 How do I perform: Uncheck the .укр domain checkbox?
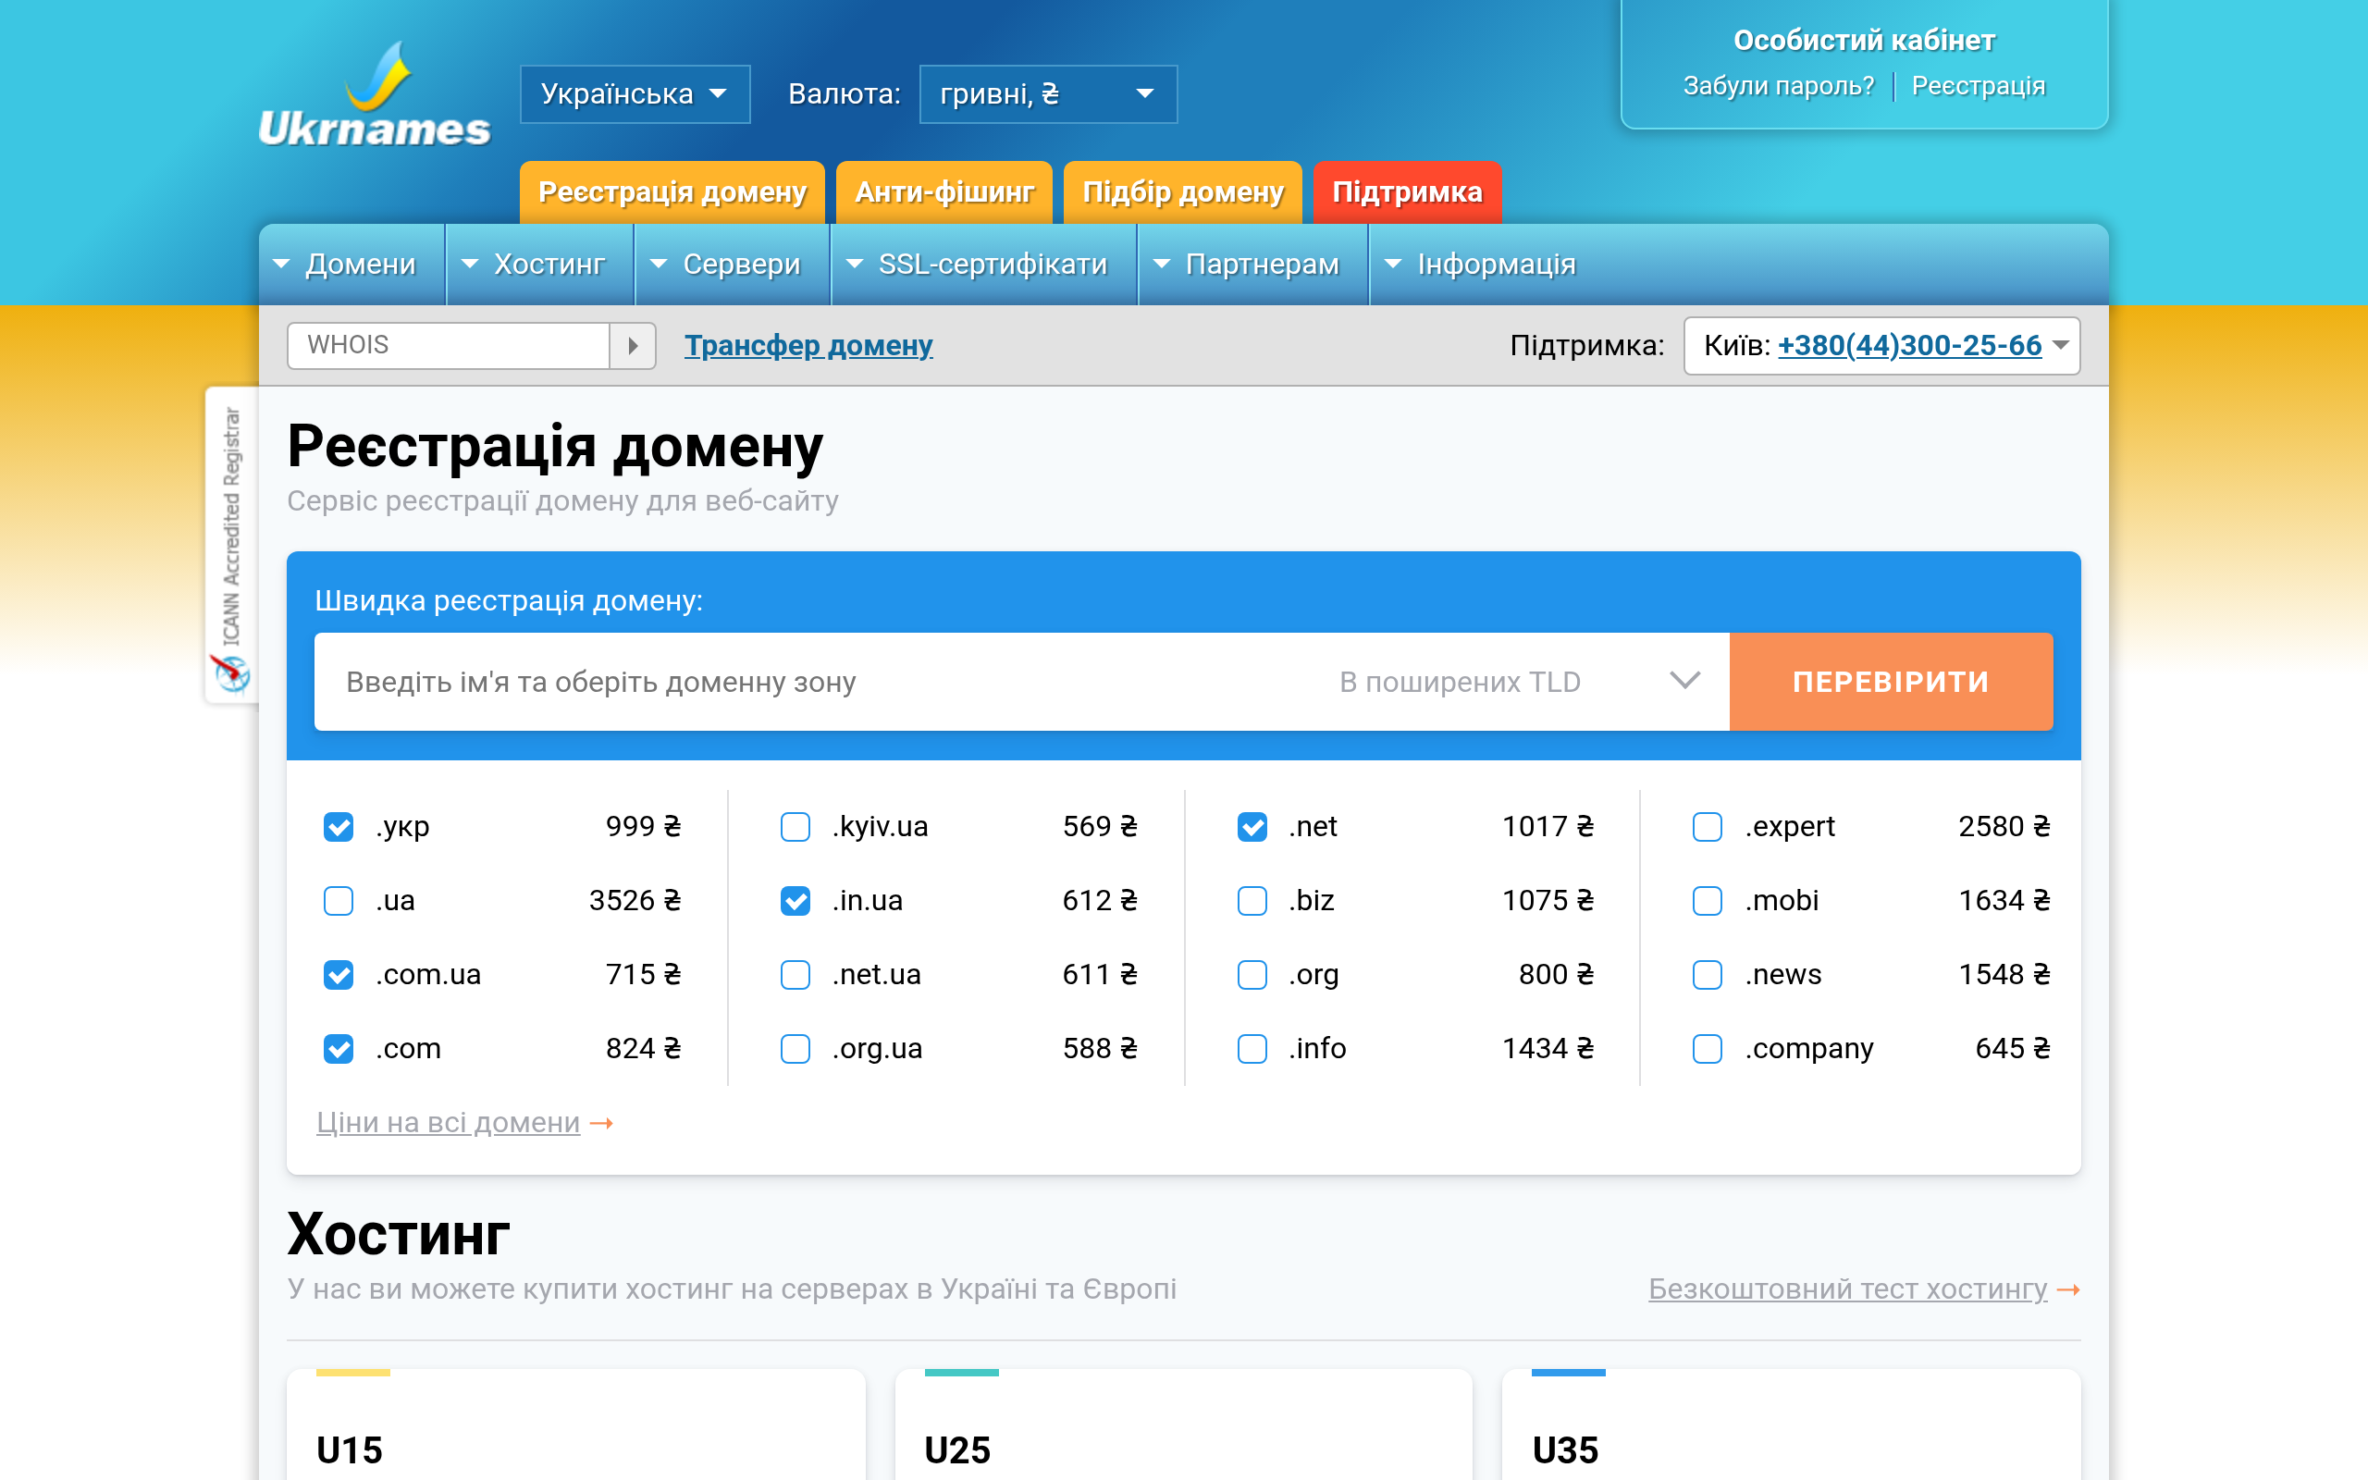[339, 827]
